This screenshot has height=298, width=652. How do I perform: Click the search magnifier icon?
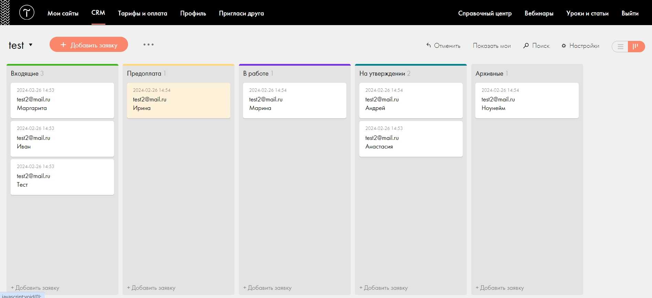click(526, 45)
